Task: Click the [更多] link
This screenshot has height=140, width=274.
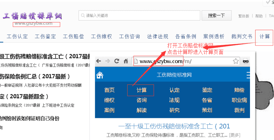Action: (234, 135)
